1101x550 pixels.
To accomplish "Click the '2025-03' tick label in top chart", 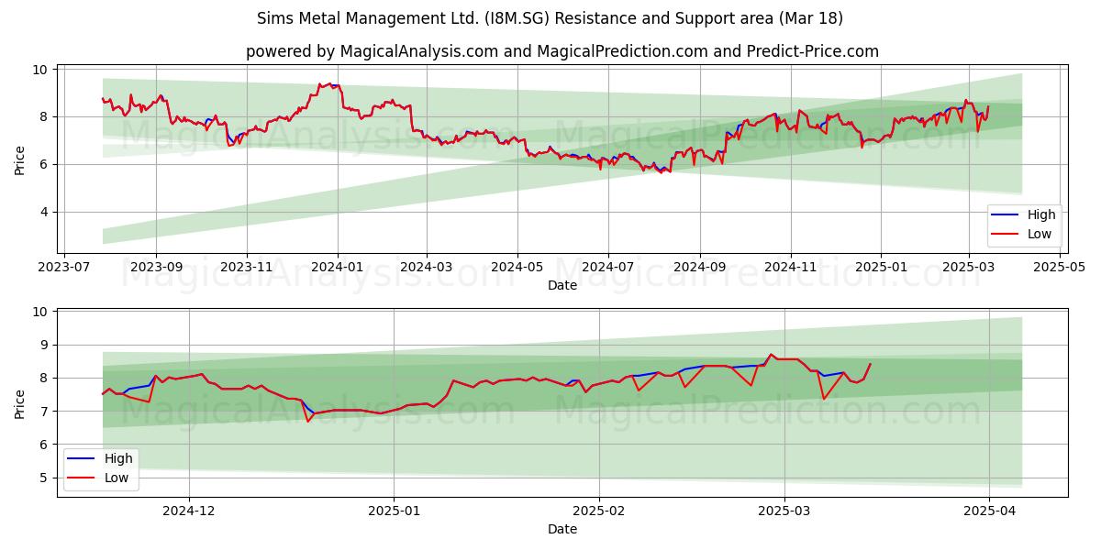I will pyautogui.click(x=969, y=268).
